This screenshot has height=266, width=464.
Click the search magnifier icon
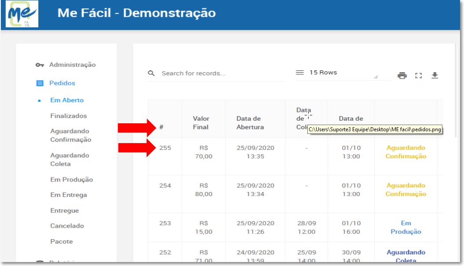pos(151,73)
